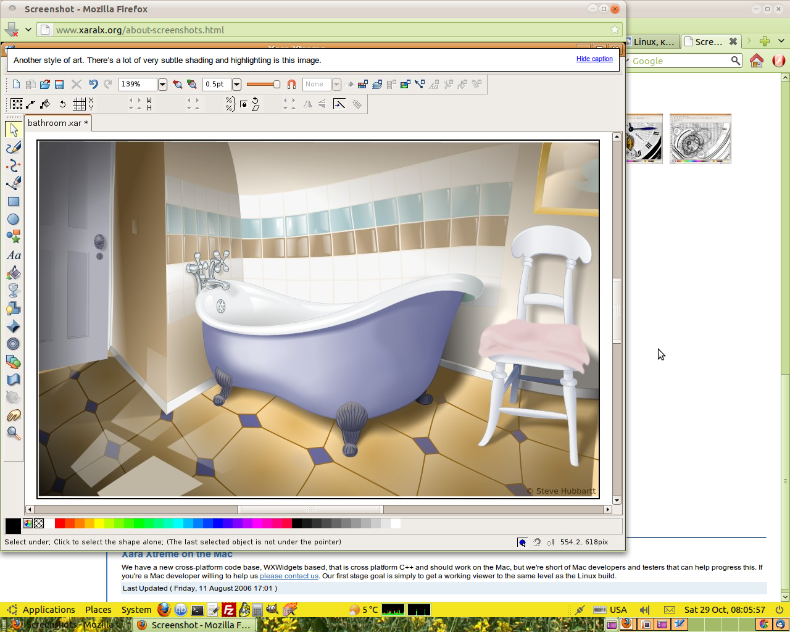This screenshot has width=790, height=632.
Task: Pick the Fill bucket tool
Action: (x=14, y=273)
